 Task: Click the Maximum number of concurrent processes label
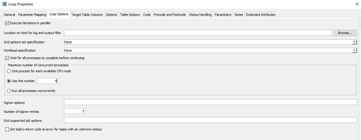(38, 65)
